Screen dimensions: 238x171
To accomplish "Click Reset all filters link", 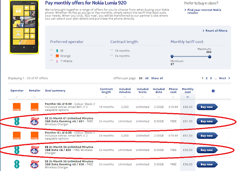I will (216, 30).
